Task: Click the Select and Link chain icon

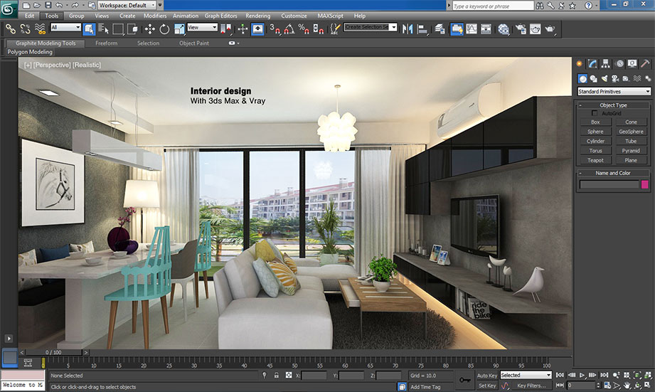Action: click(x=10, y=29)
